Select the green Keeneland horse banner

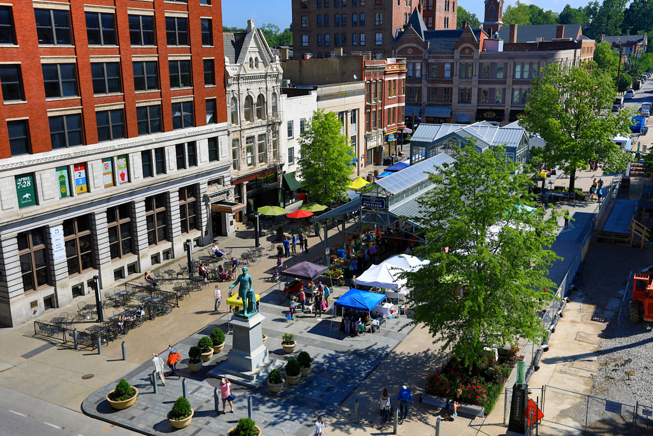(27, 196)
